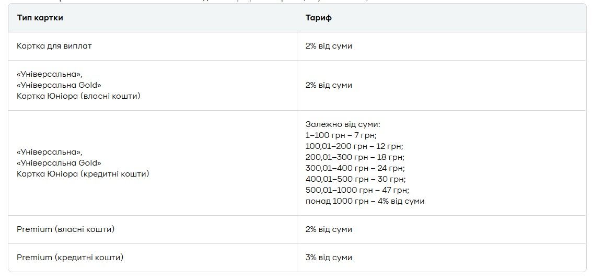Click «Універсальна Gold» above Картка Юніора (власні кошти)
Viewport: 592px width, 280px height.
click(x=59, y=85)
